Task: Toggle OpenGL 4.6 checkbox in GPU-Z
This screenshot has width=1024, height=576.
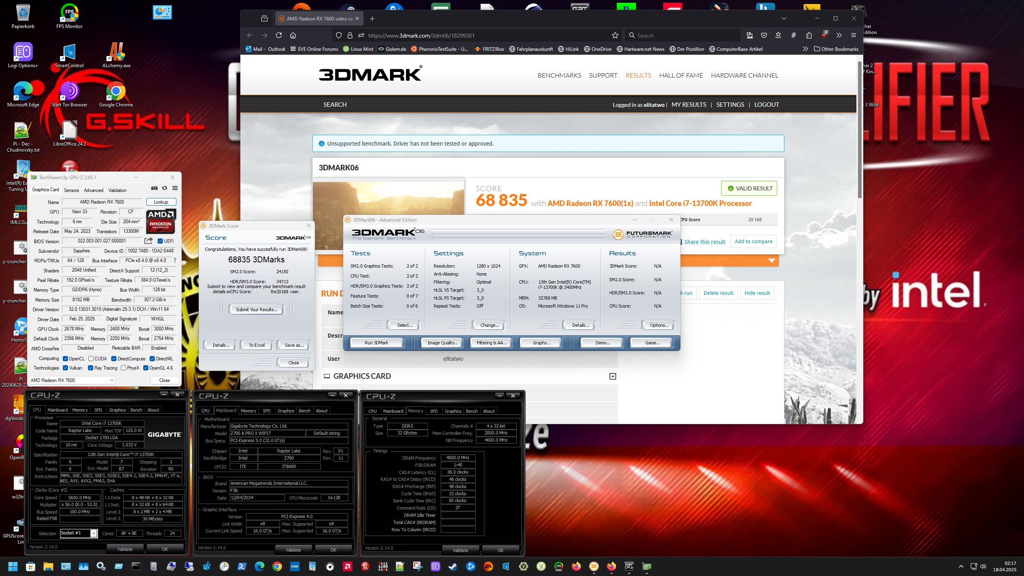Action: click(x=146, y=368)
